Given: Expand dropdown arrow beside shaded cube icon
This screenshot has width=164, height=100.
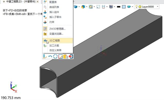Looking at the screenshot, I should 87,7.
